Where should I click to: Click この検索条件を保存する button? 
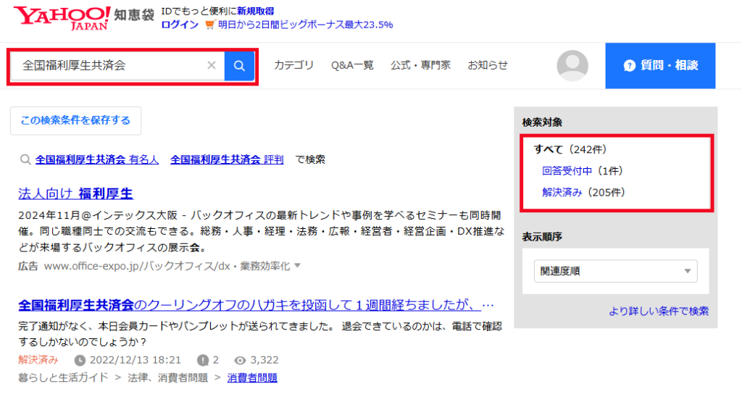[x=75, y=121]
